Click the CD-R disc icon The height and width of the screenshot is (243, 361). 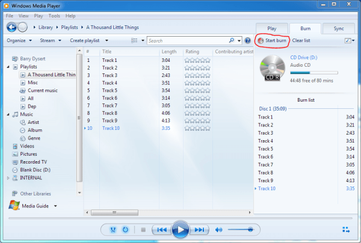(273, 68)
